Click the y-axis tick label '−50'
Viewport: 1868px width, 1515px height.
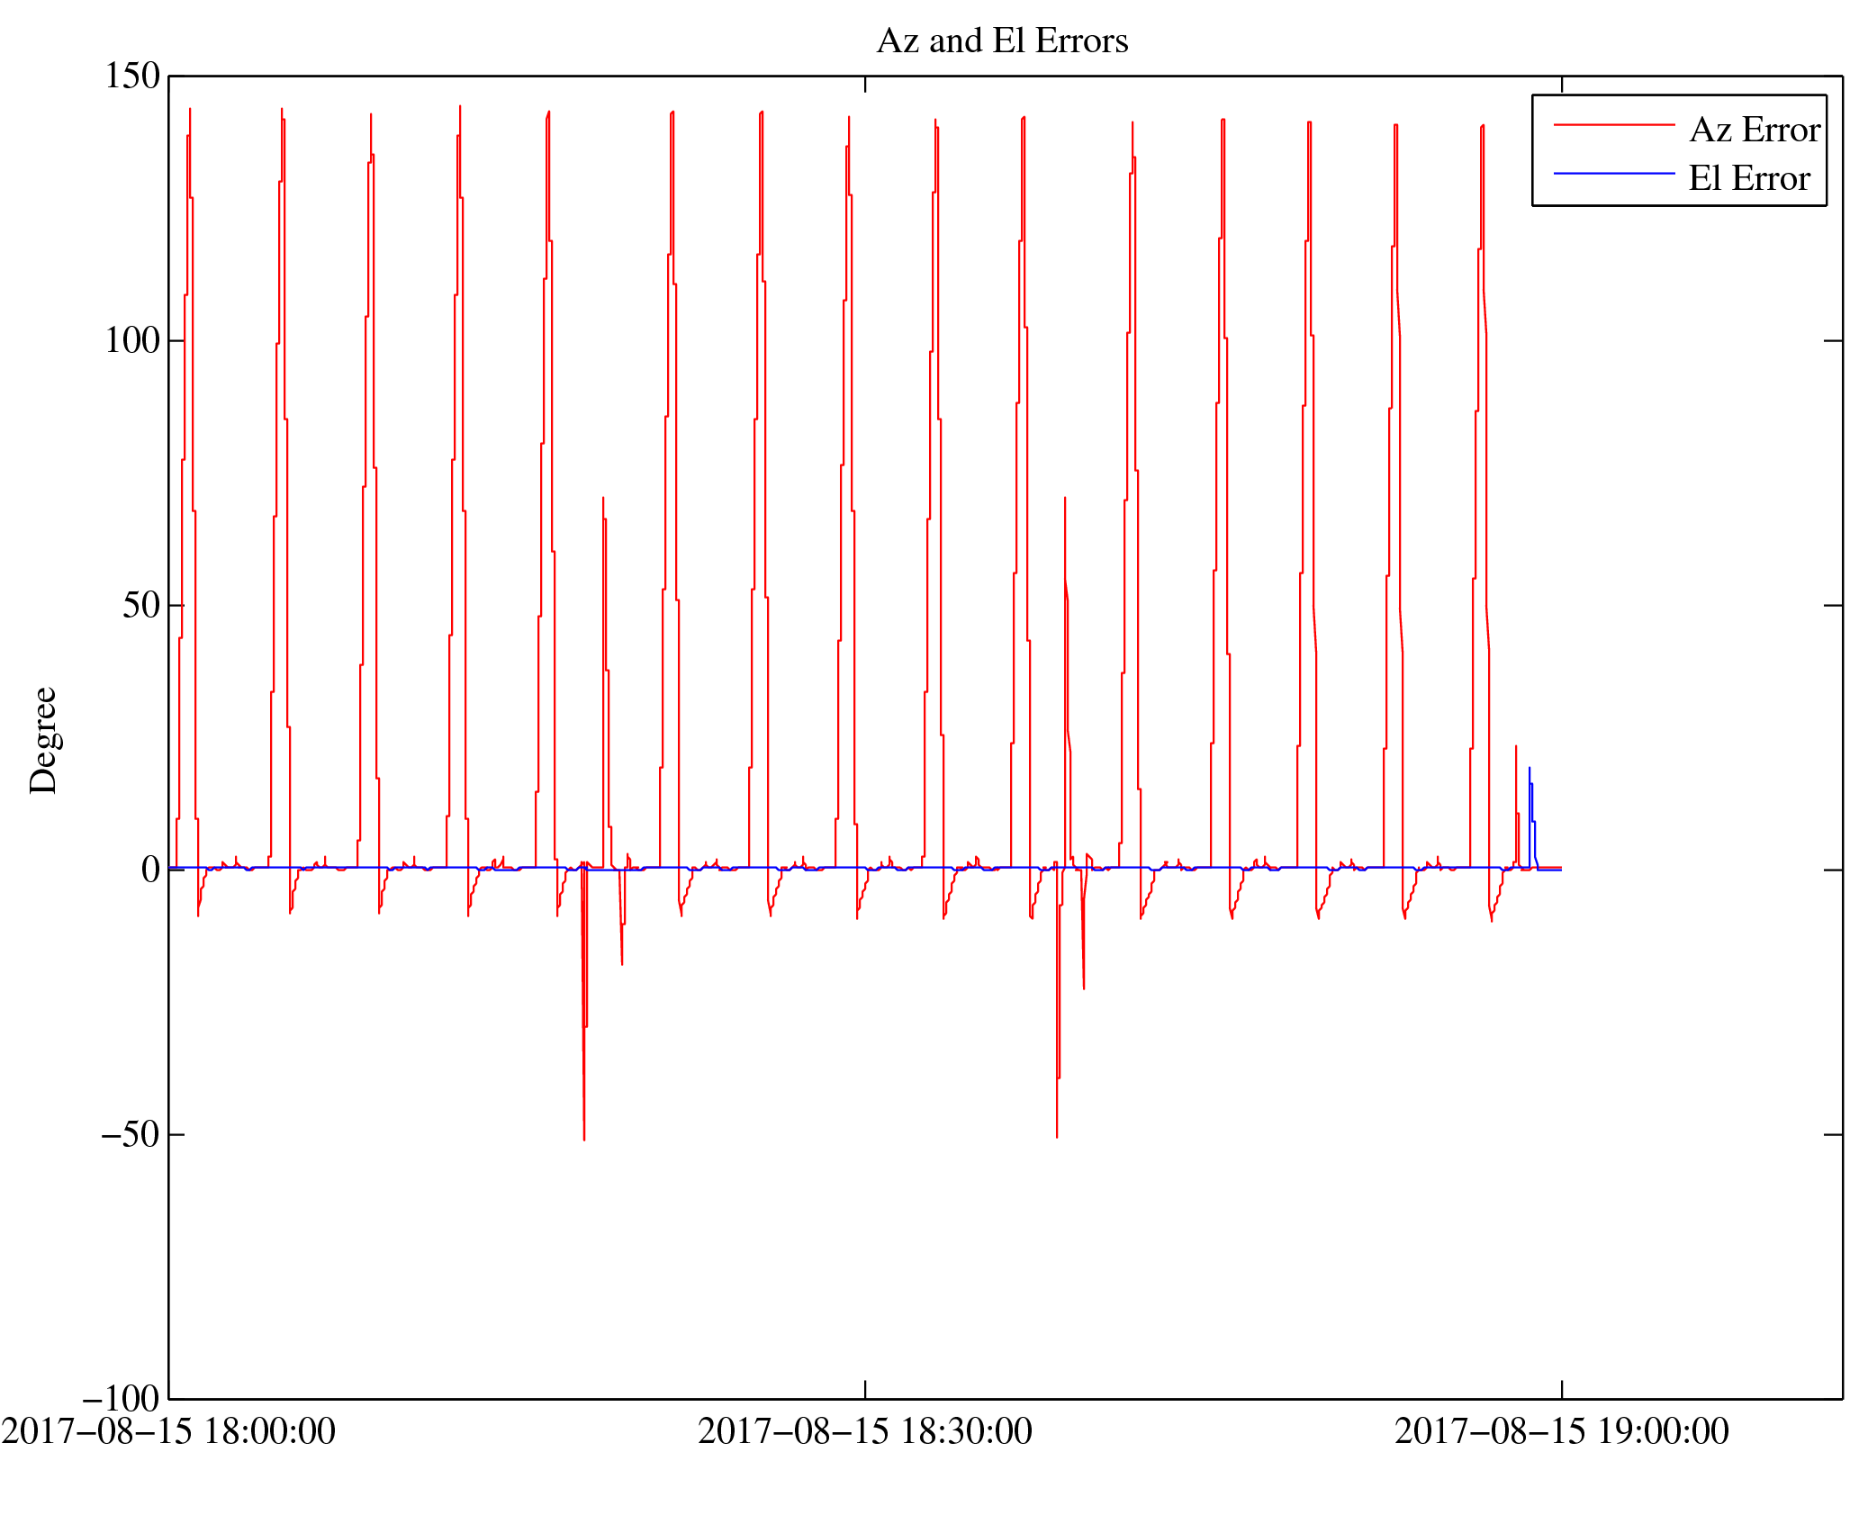pos(131,1134)
